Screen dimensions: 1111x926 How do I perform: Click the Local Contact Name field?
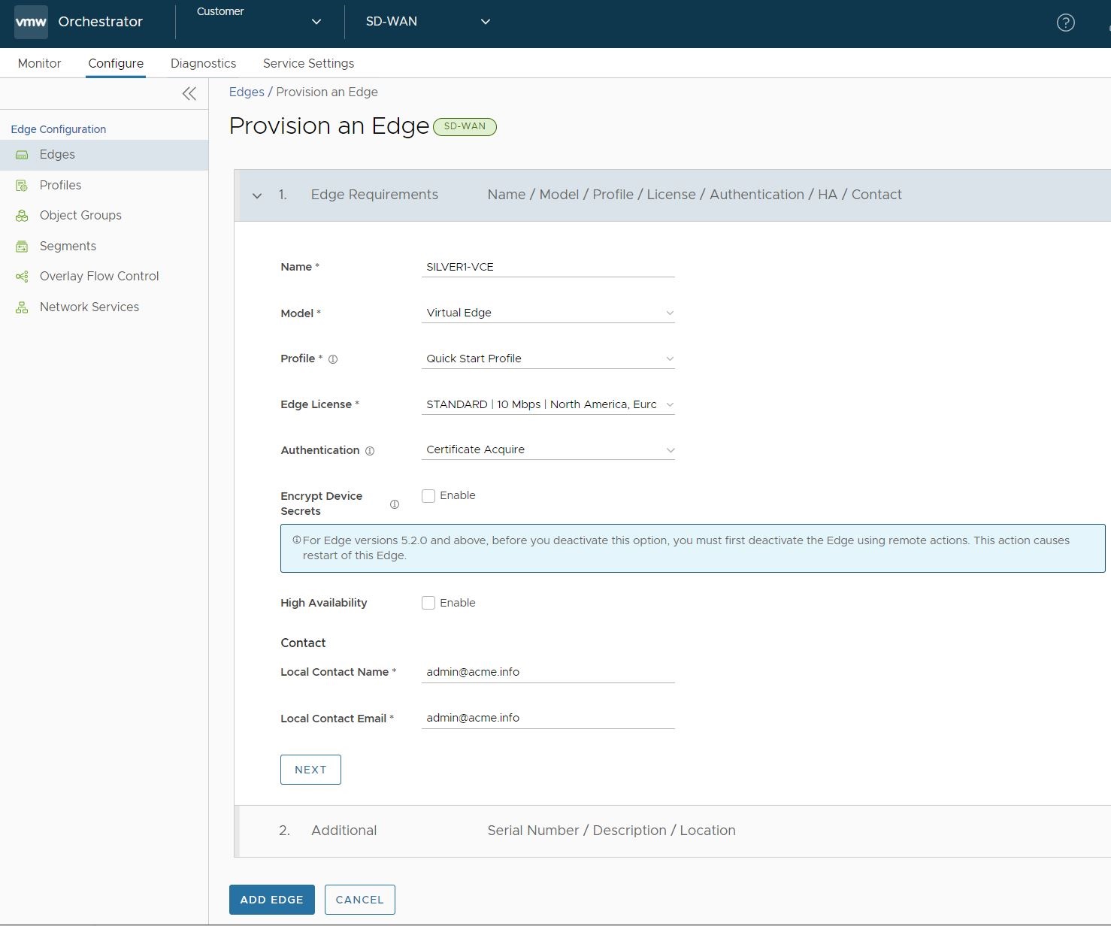(x=548, y=672)
